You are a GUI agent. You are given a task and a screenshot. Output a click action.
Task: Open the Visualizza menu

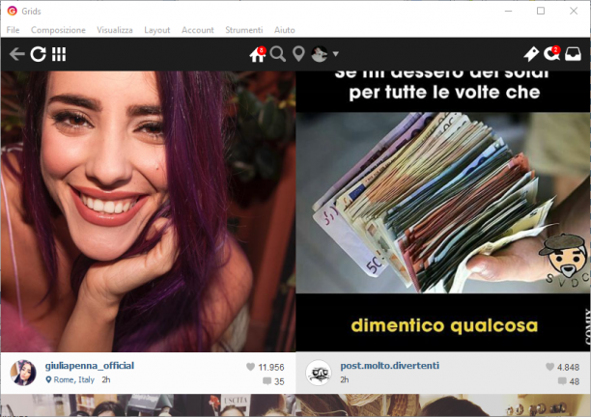click(x=115, y=30)
